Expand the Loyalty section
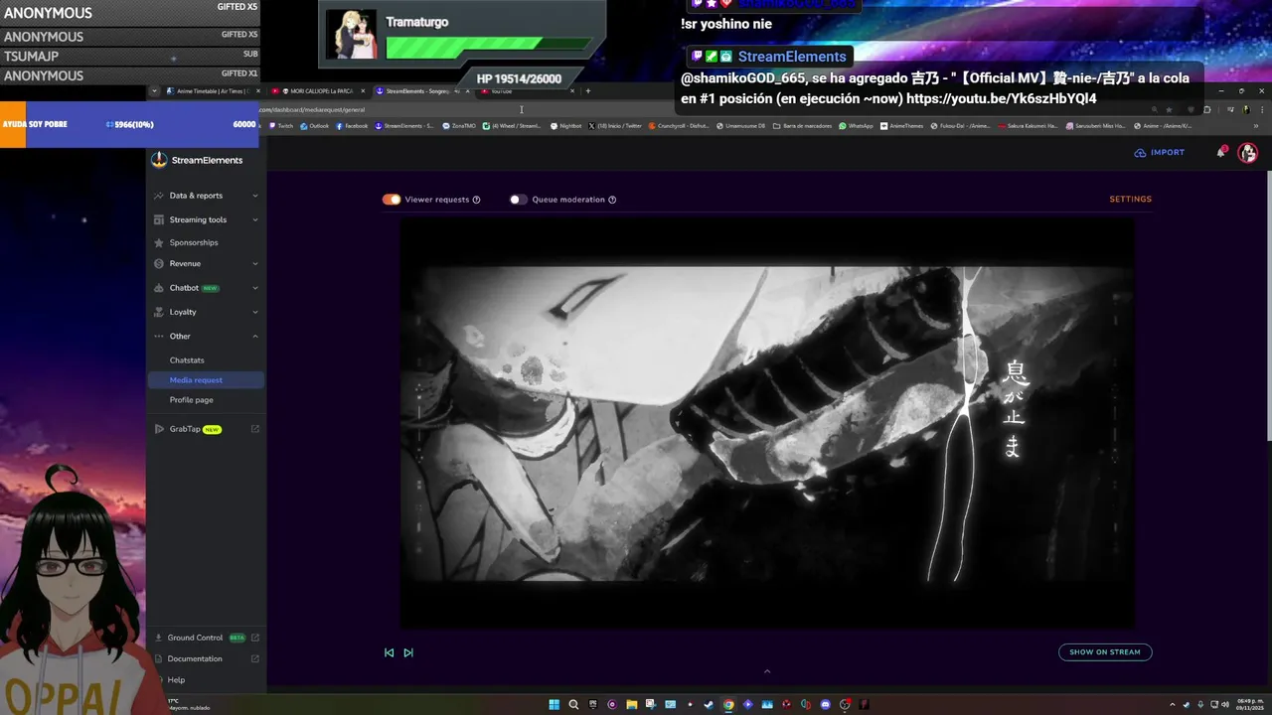The width and height of the screenshot is (1272, 715). (x=255, y=312)
